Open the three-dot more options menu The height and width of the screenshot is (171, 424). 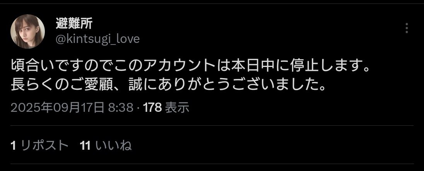(407, 28)
